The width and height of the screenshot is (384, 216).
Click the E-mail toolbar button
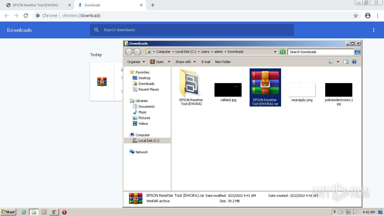tap(206, 62)
